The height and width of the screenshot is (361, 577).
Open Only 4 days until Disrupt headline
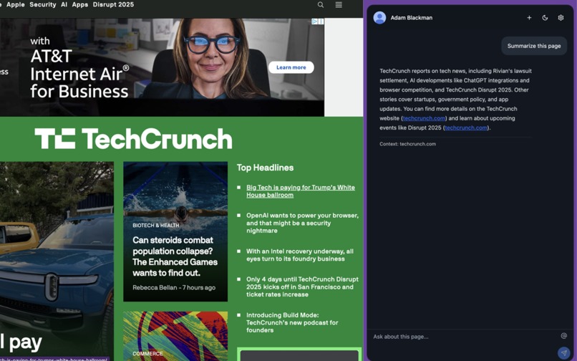[302, 287]
